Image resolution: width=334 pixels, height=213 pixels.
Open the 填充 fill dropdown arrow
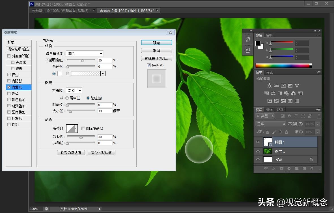pos(317,132)
